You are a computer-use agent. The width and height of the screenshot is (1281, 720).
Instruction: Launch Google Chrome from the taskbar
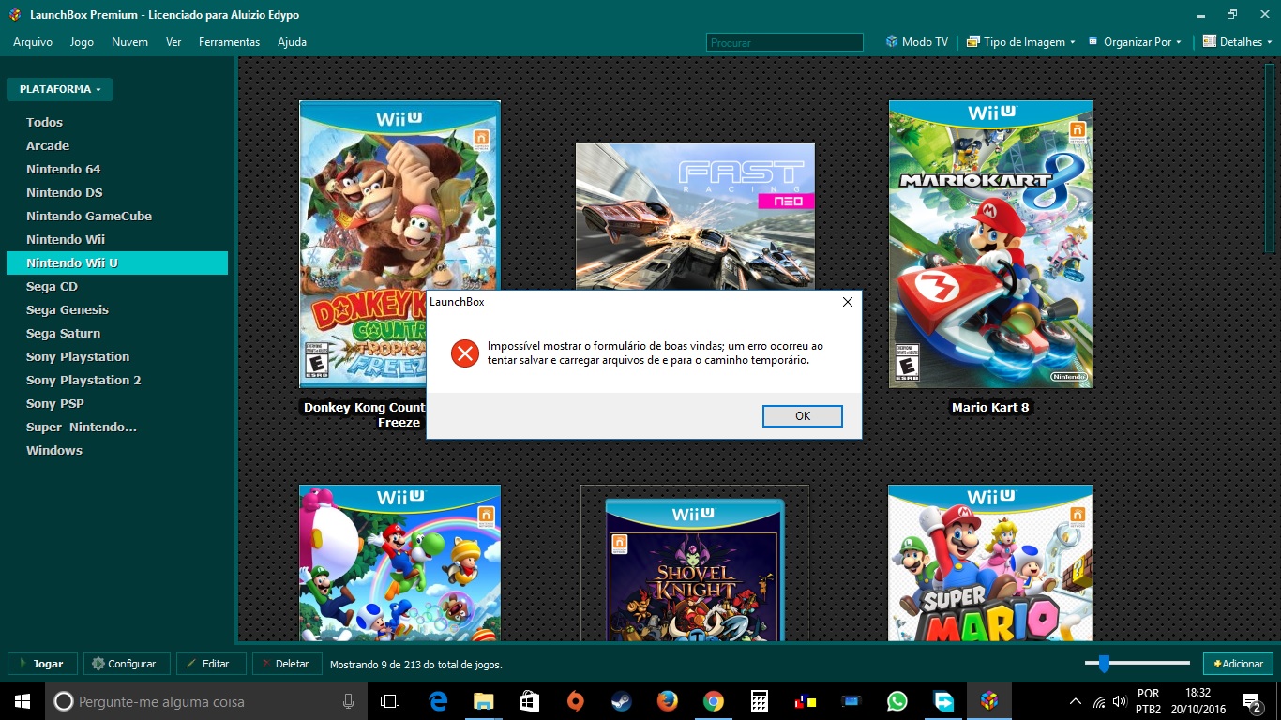[x=714, y=701]
